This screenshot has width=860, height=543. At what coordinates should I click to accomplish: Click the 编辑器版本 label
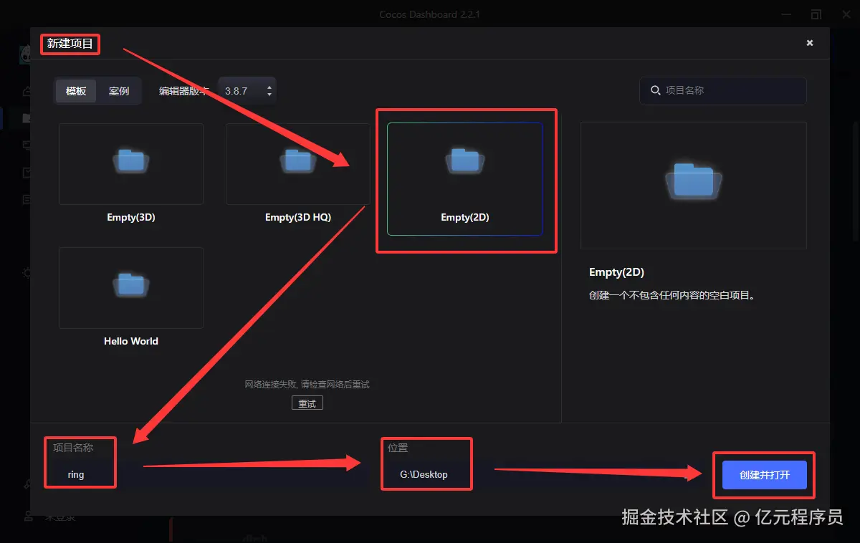185,91
